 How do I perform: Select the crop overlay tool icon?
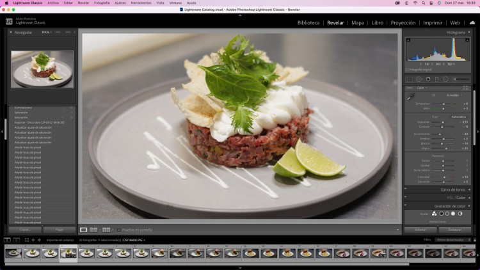[410, 79]
